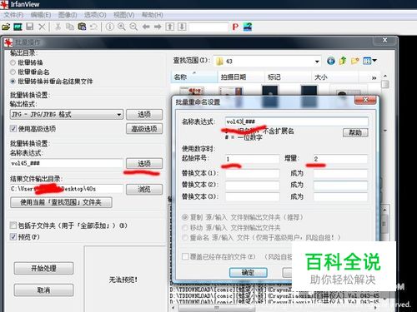The image size is (417, 312).
Task: Toggle the 预览(P) checkbox
Action: pos(13,237)
